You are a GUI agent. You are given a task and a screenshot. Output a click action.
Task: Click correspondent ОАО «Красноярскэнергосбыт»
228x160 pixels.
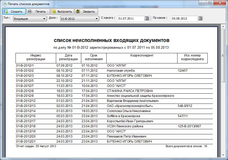click(x=130, y=106)
